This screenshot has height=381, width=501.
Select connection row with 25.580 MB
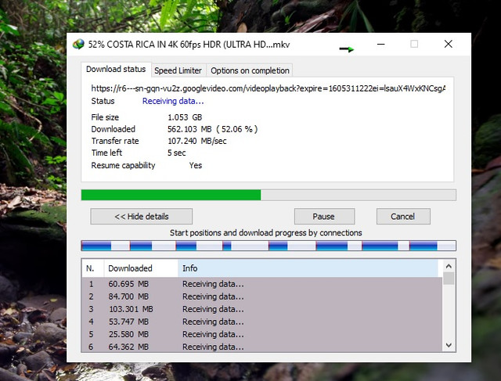[262, 334]
